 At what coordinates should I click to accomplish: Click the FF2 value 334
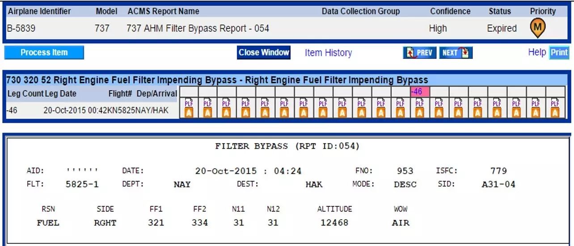point(200,223)
